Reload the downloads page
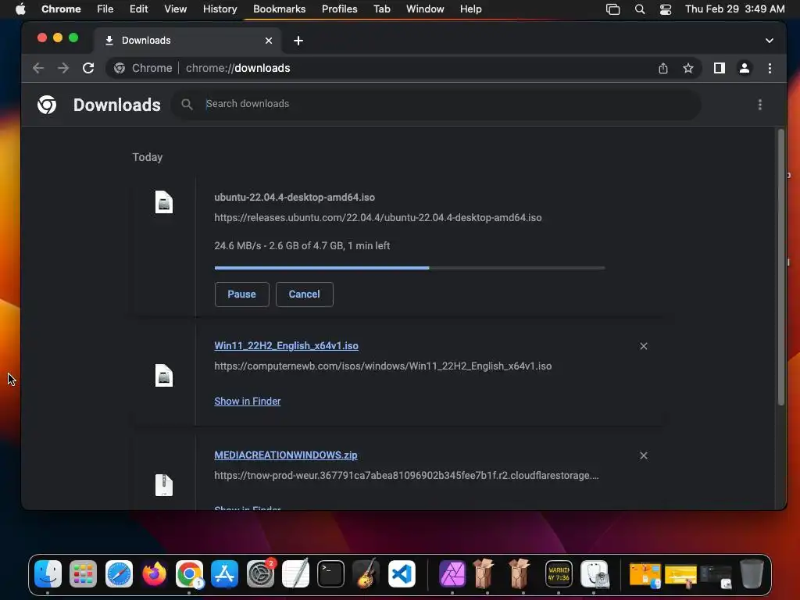The image size is (800, 600). 88,68
